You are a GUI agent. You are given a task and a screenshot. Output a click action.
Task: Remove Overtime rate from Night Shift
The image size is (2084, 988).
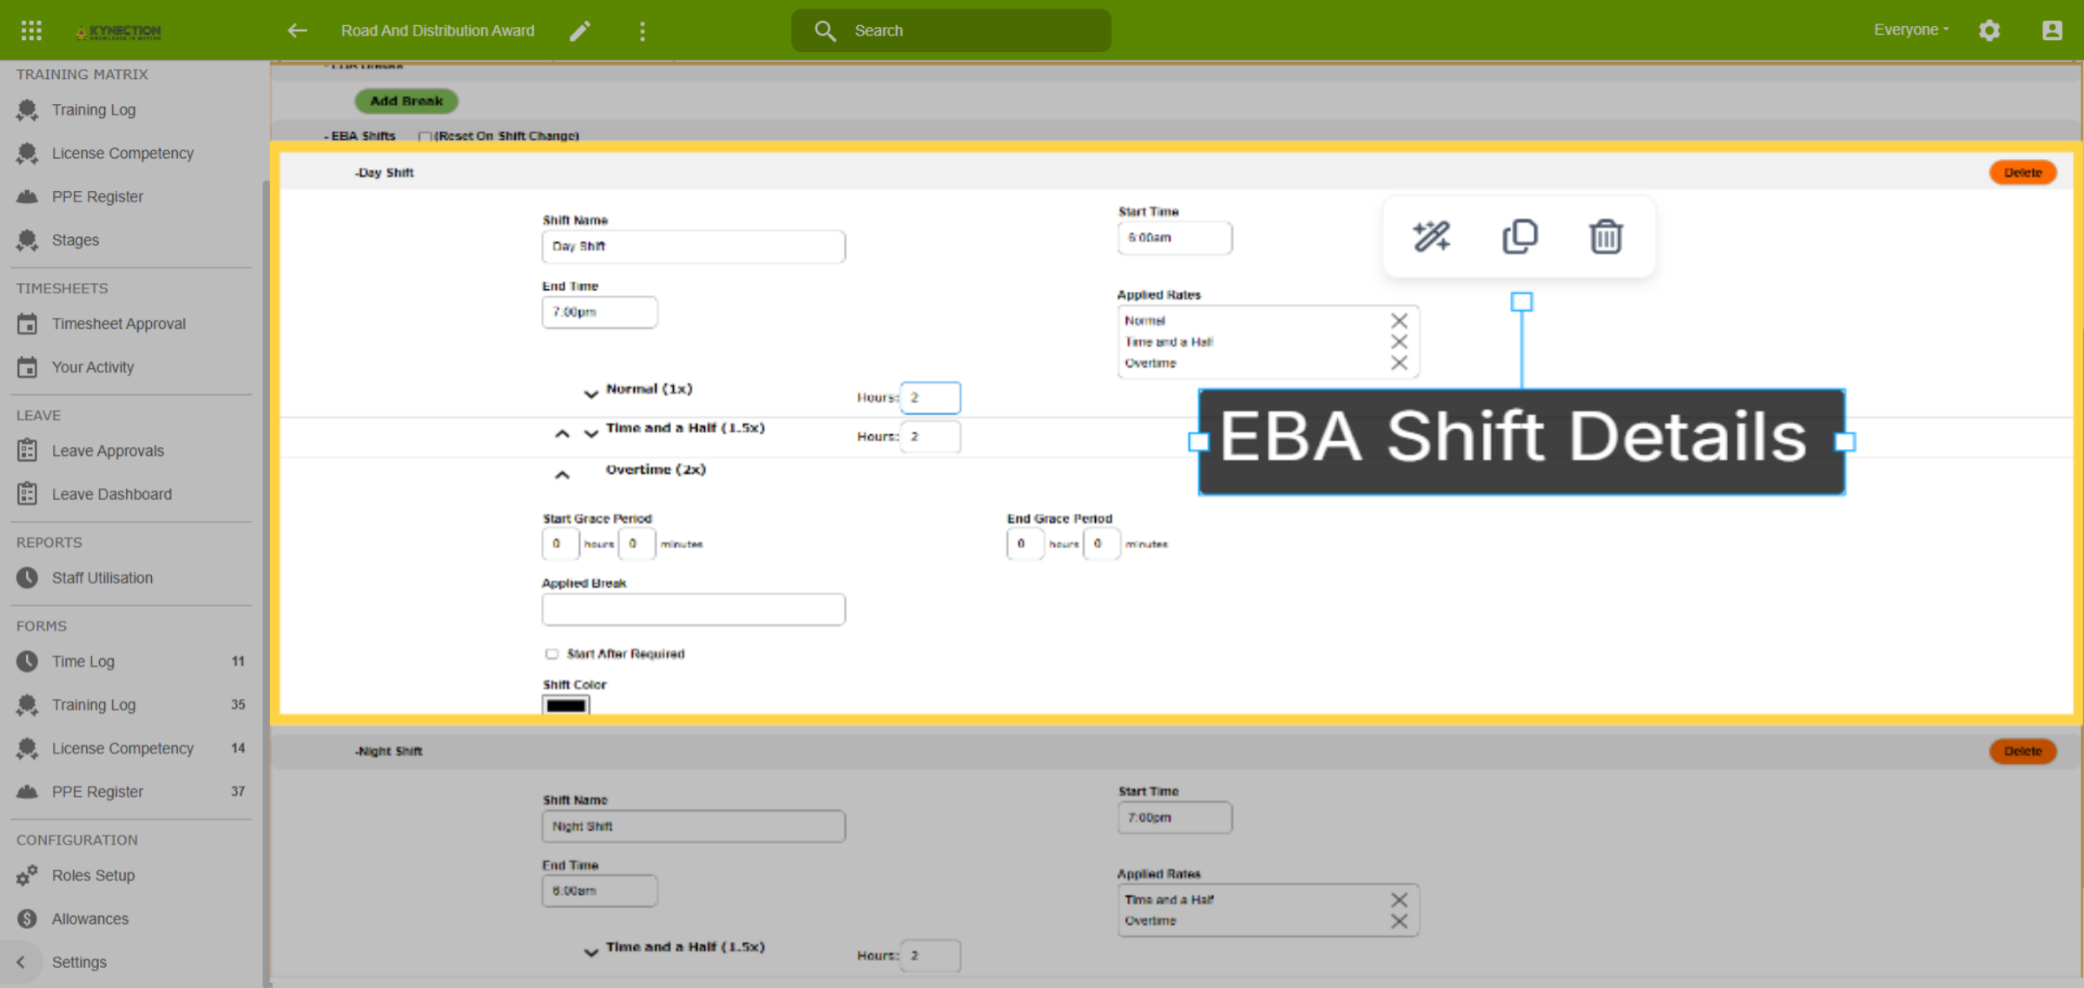1399,920
